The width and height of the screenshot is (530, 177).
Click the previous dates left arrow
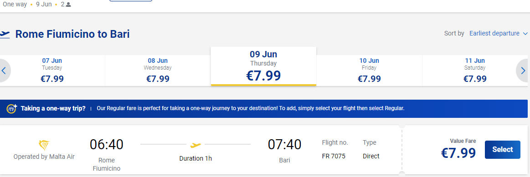[x=4, y=71]
